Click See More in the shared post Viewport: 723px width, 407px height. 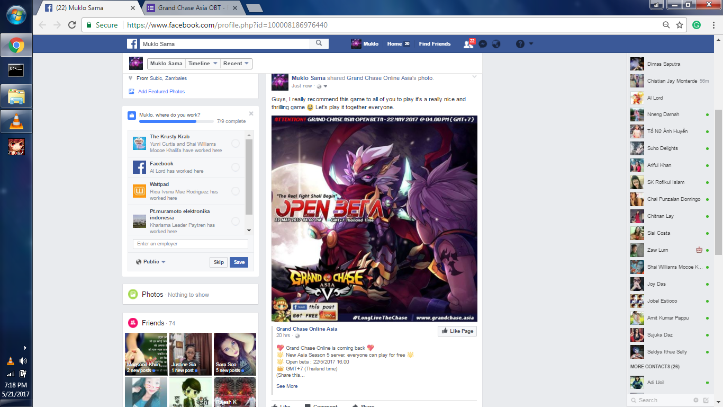click(x=287, y=386)
